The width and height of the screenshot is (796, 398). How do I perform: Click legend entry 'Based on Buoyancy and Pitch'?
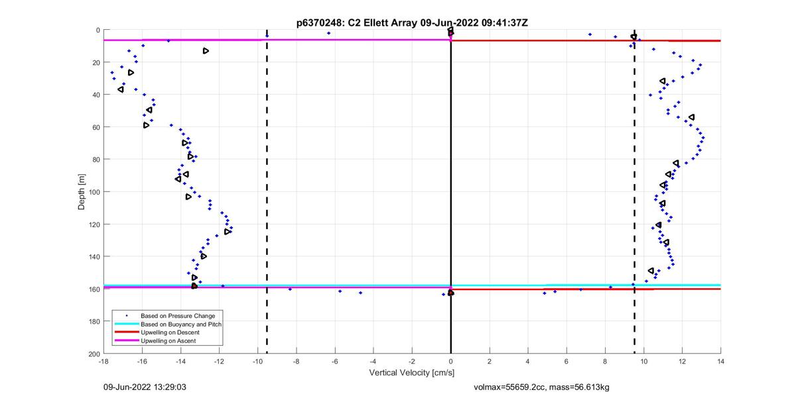pyautogui.click(x=181, y=324)
